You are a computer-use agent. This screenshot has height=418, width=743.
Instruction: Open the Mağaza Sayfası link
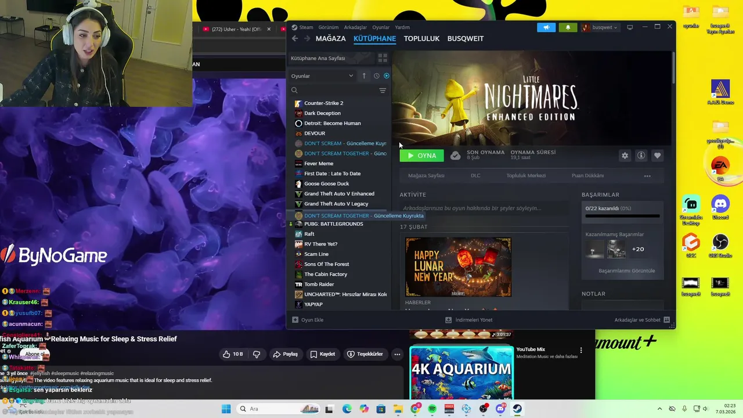tap(426, 175)
